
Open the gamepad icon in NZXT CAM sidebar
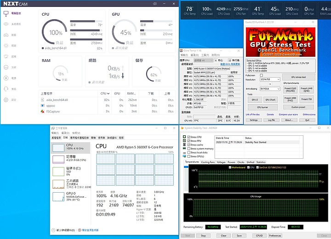pyautogui.click(x=6, y=35)
